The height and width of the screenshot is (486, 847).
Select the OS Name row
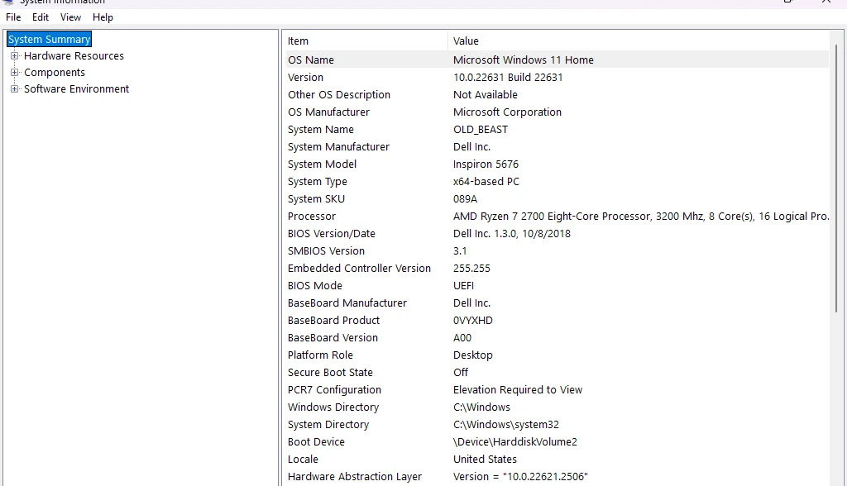pos(557,60)
